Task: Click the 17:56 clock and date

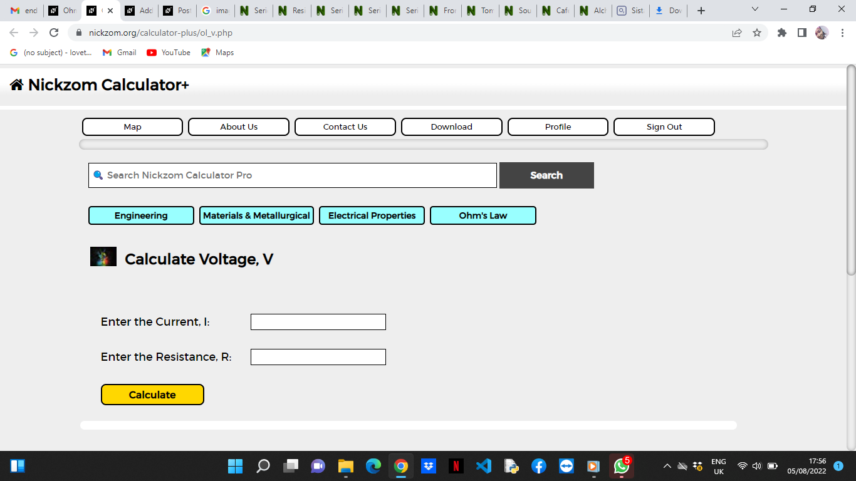Action: coord(807,466)
